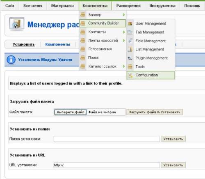205x179 pixels.
Task: Click Установить button for install folder
Action: point(173,139)
